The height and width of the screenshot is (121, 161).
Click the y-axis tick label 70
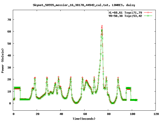(9, 20)
